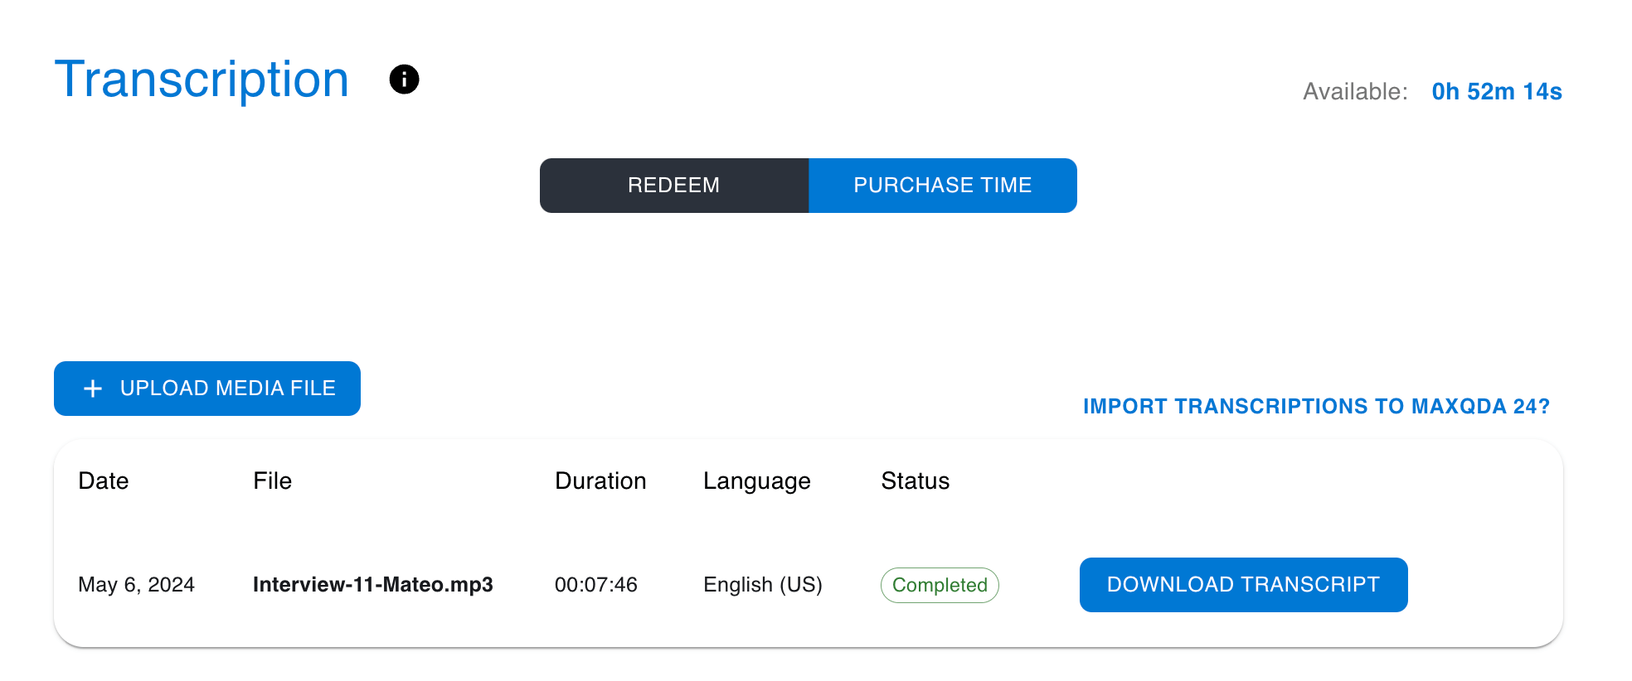
Task: Click the info icon beside Transcription
Action: pyautogui.click(x=404, y=80)
